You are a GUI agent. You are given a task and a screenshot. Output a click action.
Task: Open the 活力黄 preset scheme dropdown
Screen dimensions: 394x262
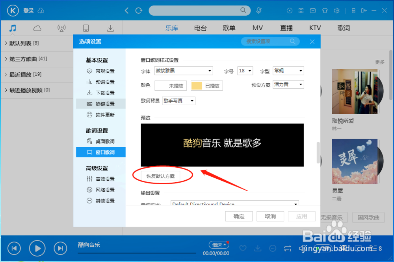tap(288, 84)
